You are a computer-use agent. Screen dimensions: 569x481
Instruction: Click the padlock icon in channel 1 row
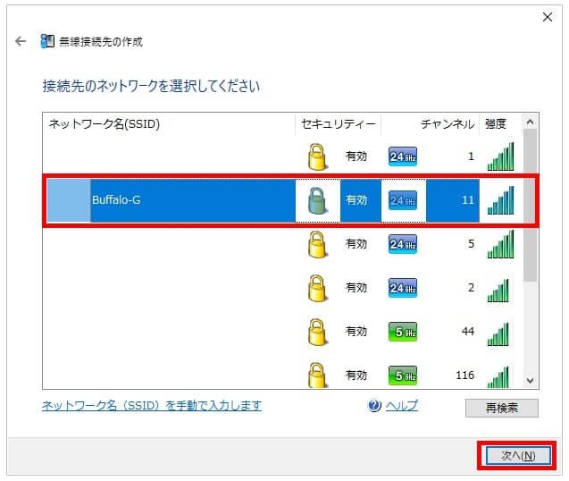tap(317, 157)
